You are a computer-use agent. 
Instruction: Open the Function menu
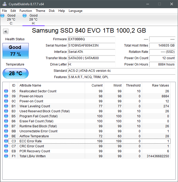[x=26, y=11]
